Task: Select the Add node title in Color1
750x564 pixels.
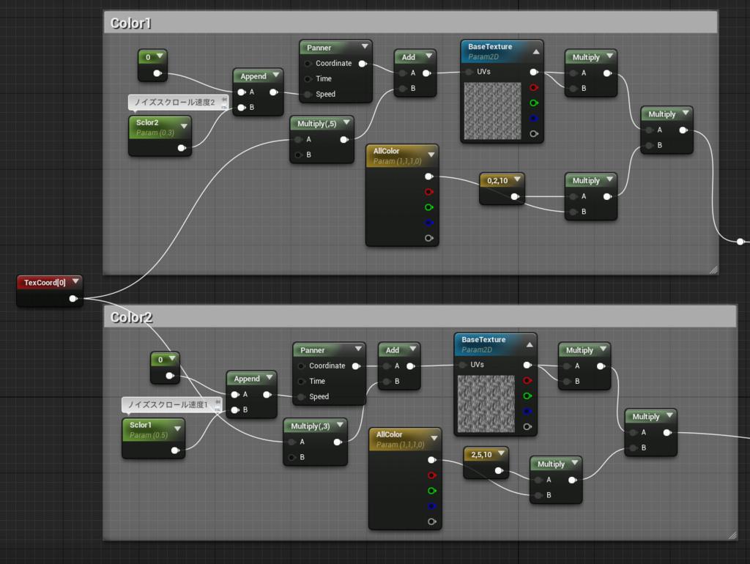Action: coord(409,57)
